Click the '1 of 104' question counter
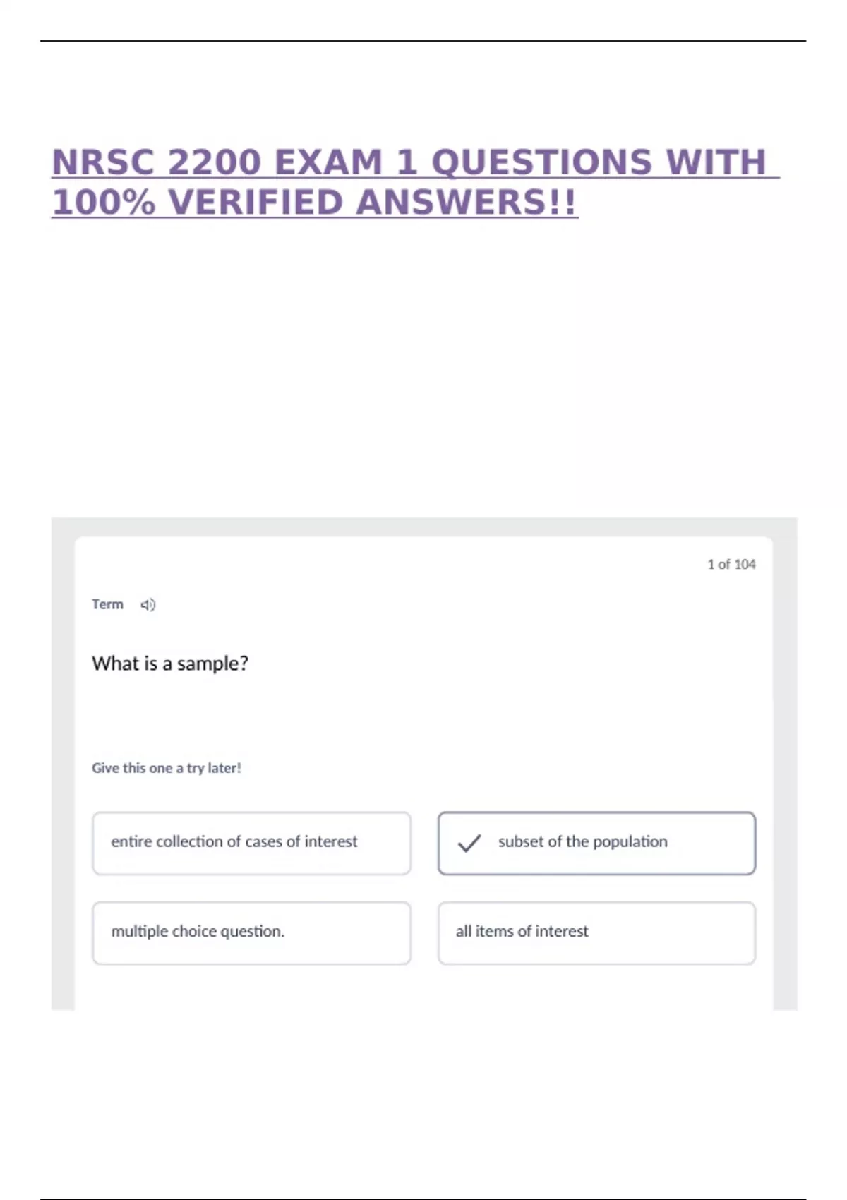The image size is (847, 1200). 731,564
